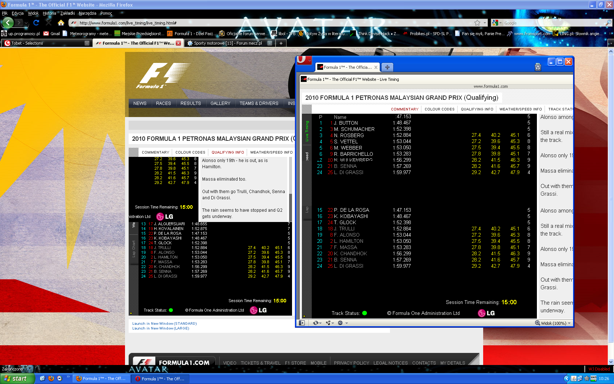
Task: Toggle Opera panel sidebar button
Action: (302, 323)
